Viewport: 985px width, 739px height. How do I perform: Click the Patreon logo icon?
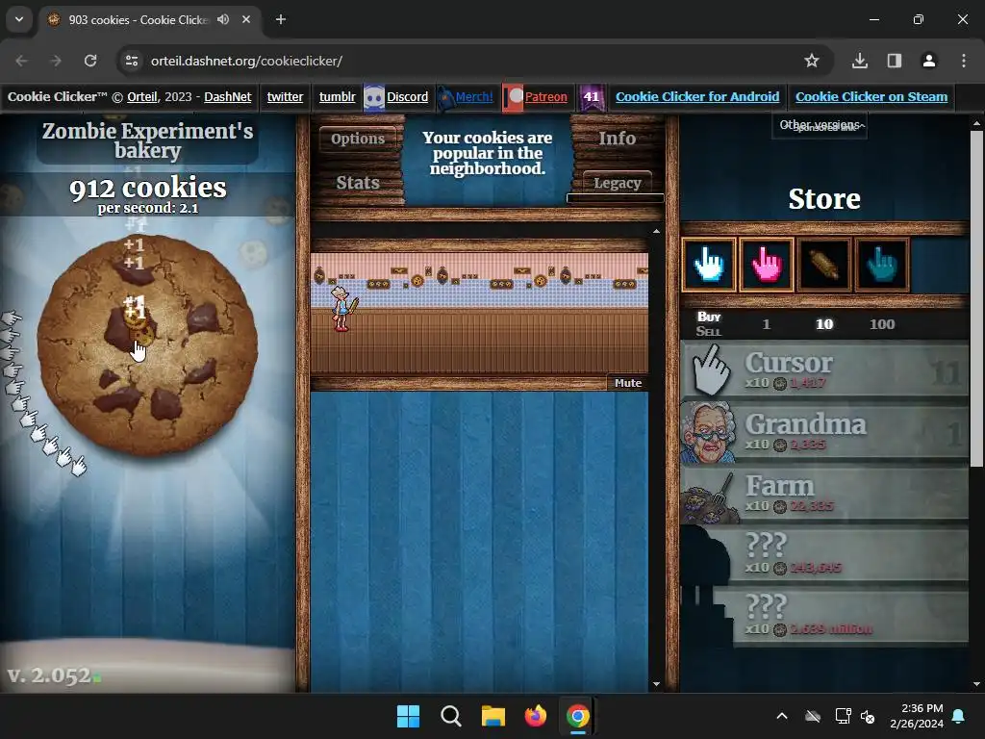[x=513, y=98]
